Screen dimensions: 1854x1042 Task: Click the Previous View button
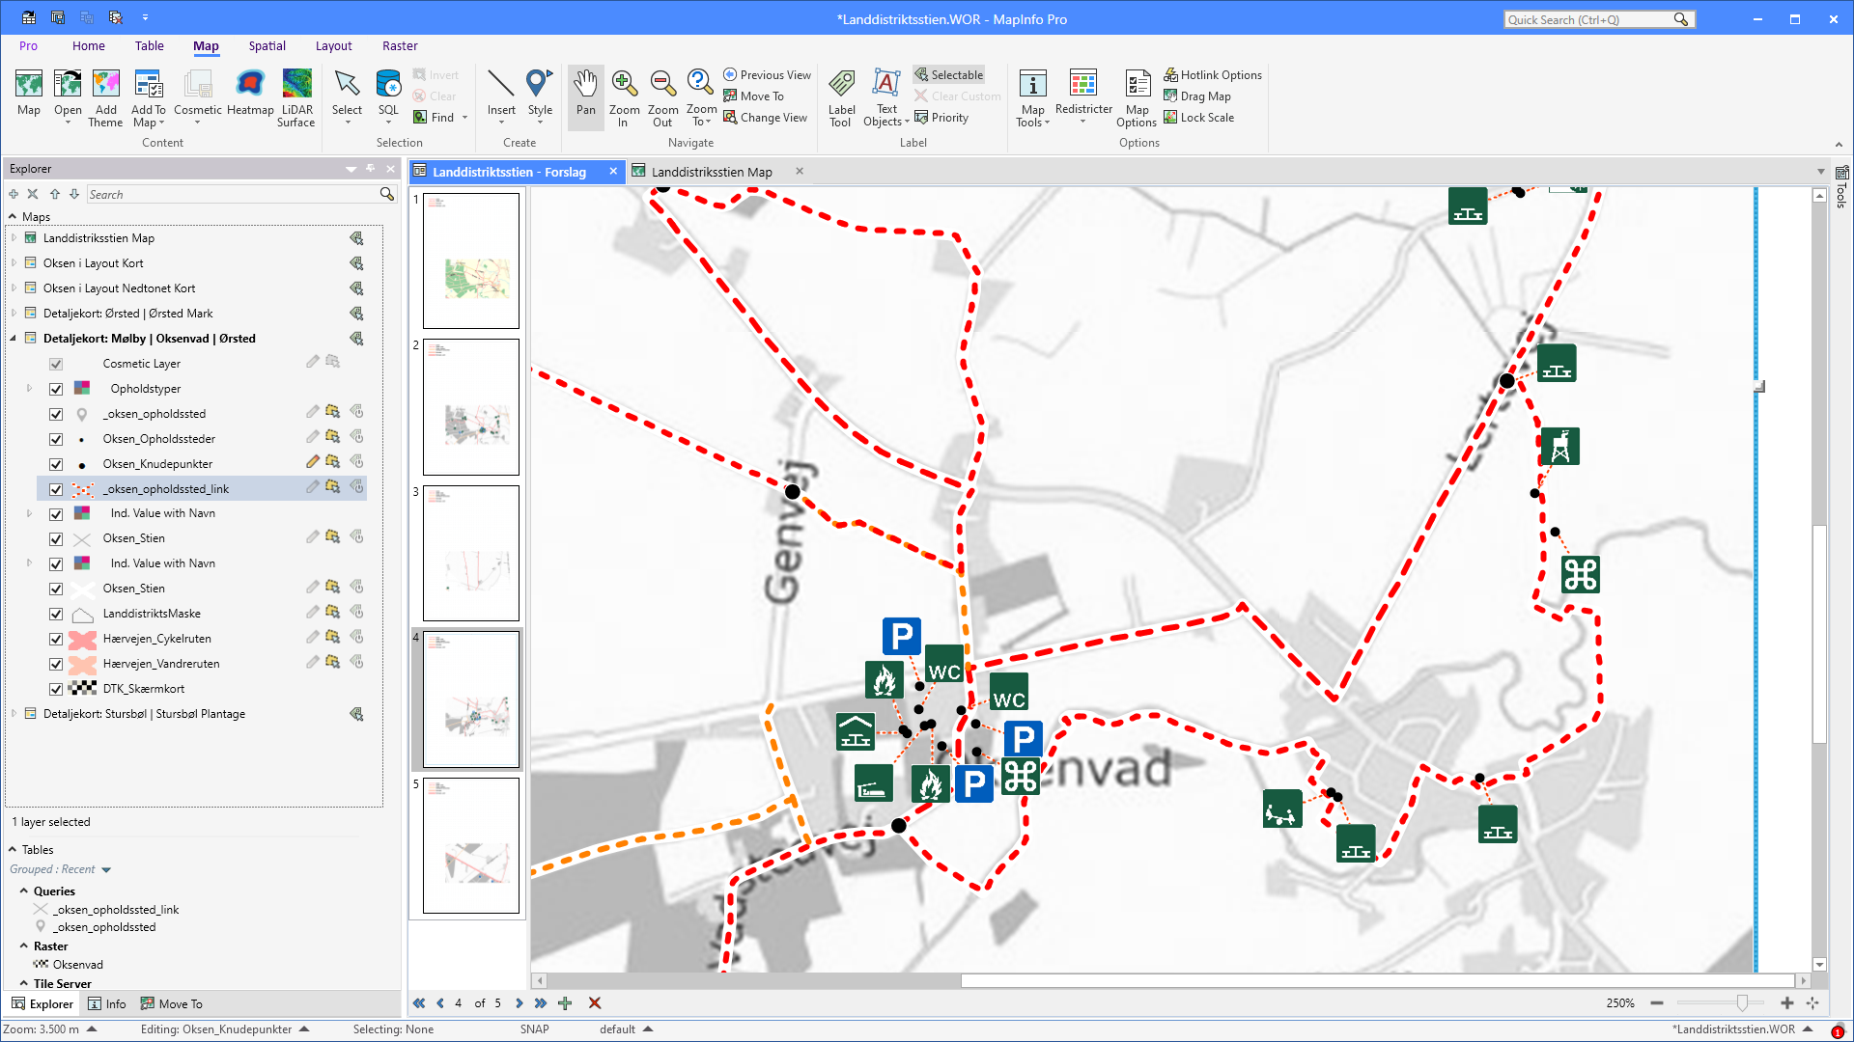pyautogui.click(x=767, y=74)
